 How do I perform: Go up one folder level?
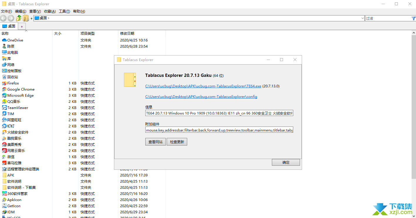(18, 18)
